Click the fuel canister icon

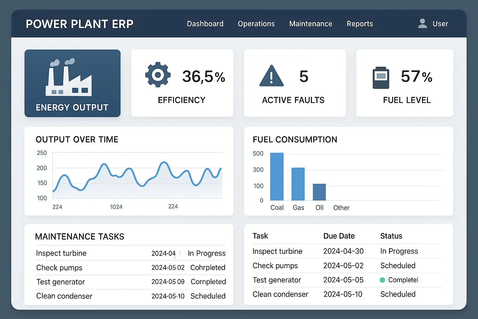click(x=381, y=78)
